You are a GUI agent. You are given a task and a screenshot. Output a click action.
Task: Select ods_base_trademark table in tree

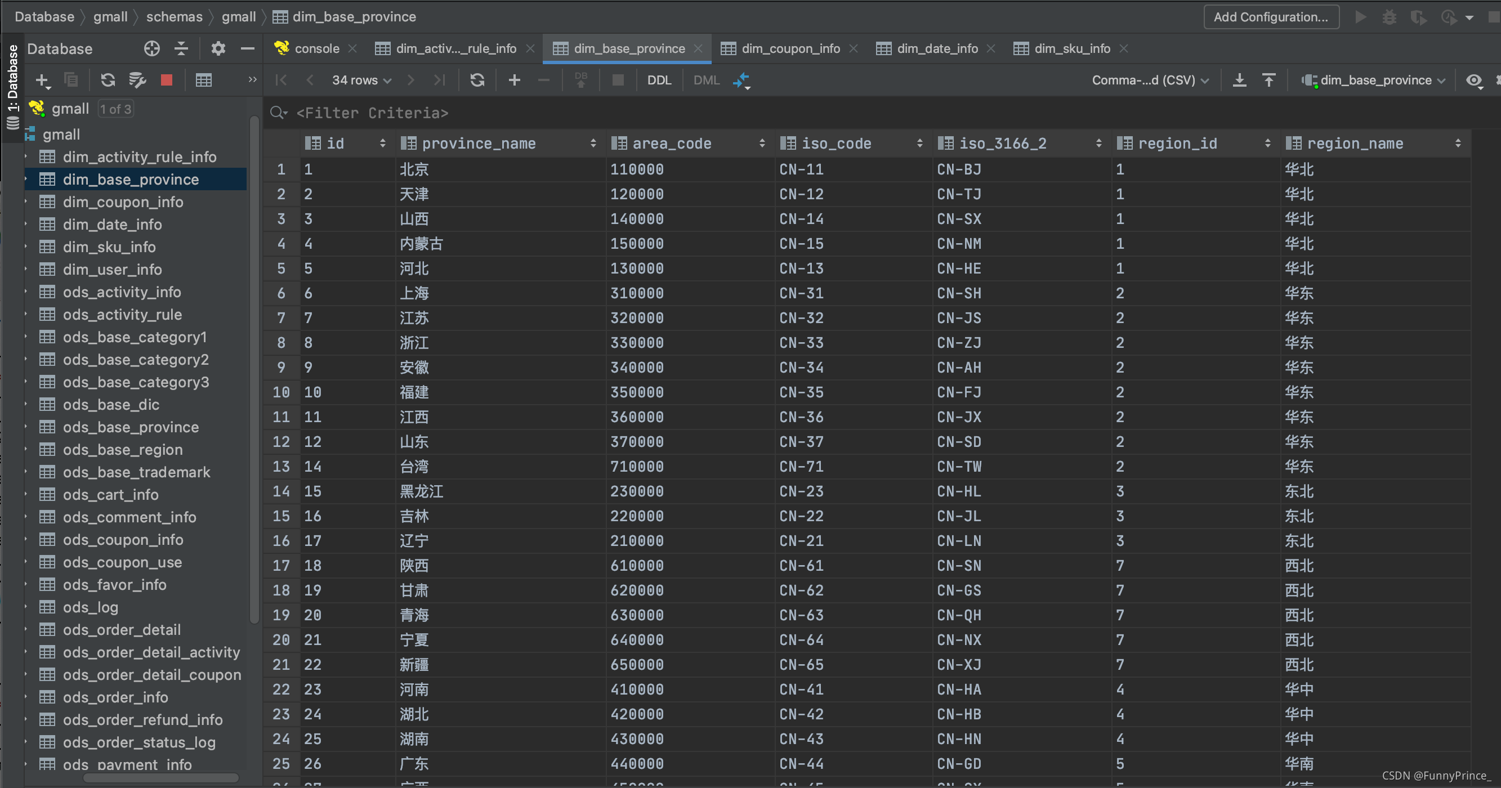[136, 472]
